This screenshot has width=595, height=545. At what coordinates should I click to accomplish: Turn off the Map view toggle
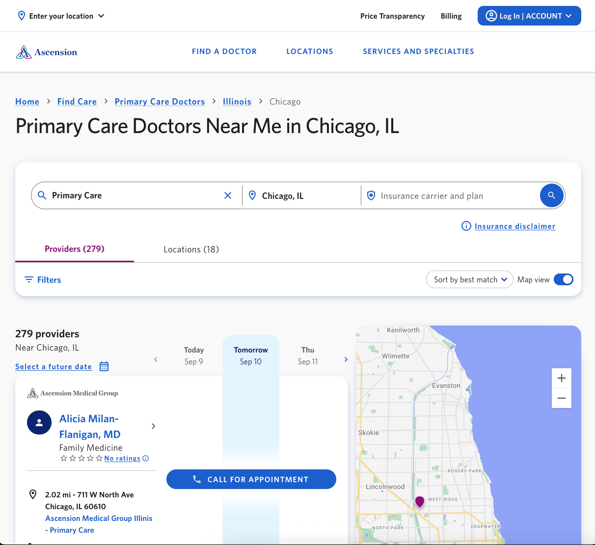563,279
